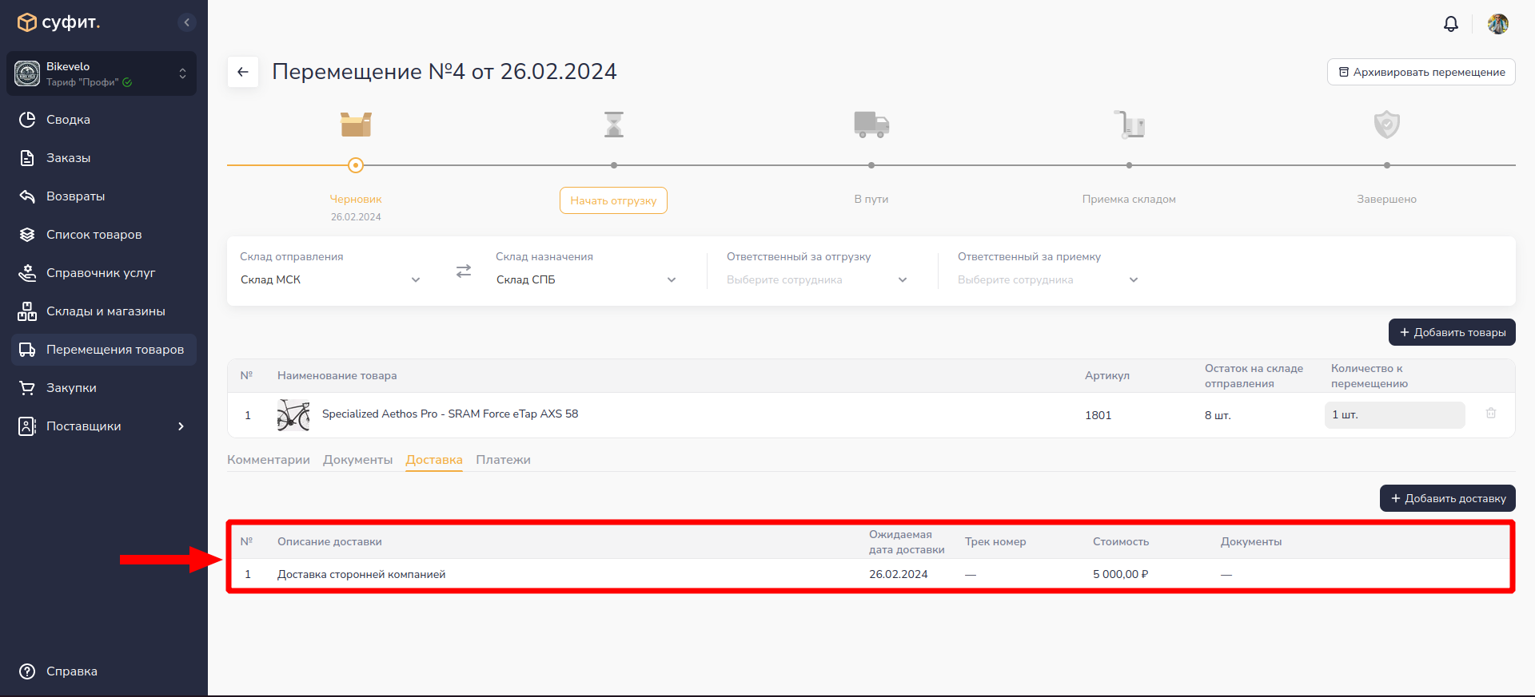Click the Перемещение №4 page title
Image resolution: width=1535 pixels, height=697 pixels.
point(445,72)
